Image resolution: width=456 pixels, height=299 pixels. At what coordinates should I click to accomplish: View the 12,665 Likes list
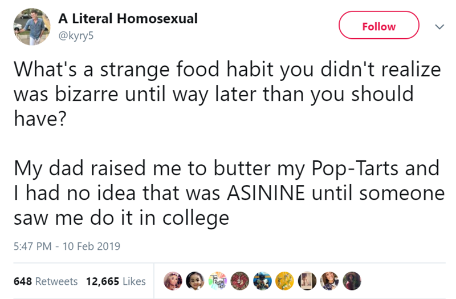click(x=116, y=281)
